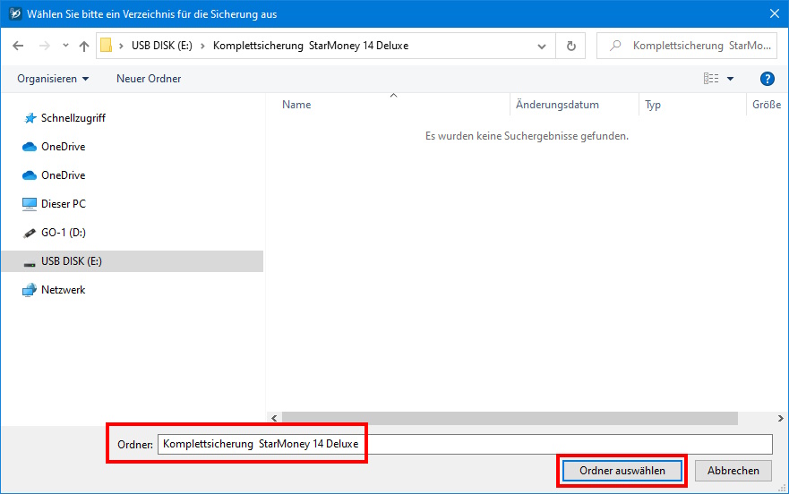The image size is (789, 494).
Task: Click the horizontal scrollbar in file list
Action: (x=509, y=418)
